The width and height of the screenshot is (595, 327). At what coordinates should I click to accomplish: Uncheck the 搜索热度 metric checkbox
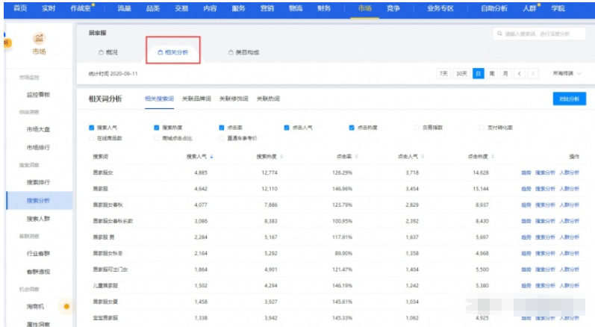coord(156,128)
